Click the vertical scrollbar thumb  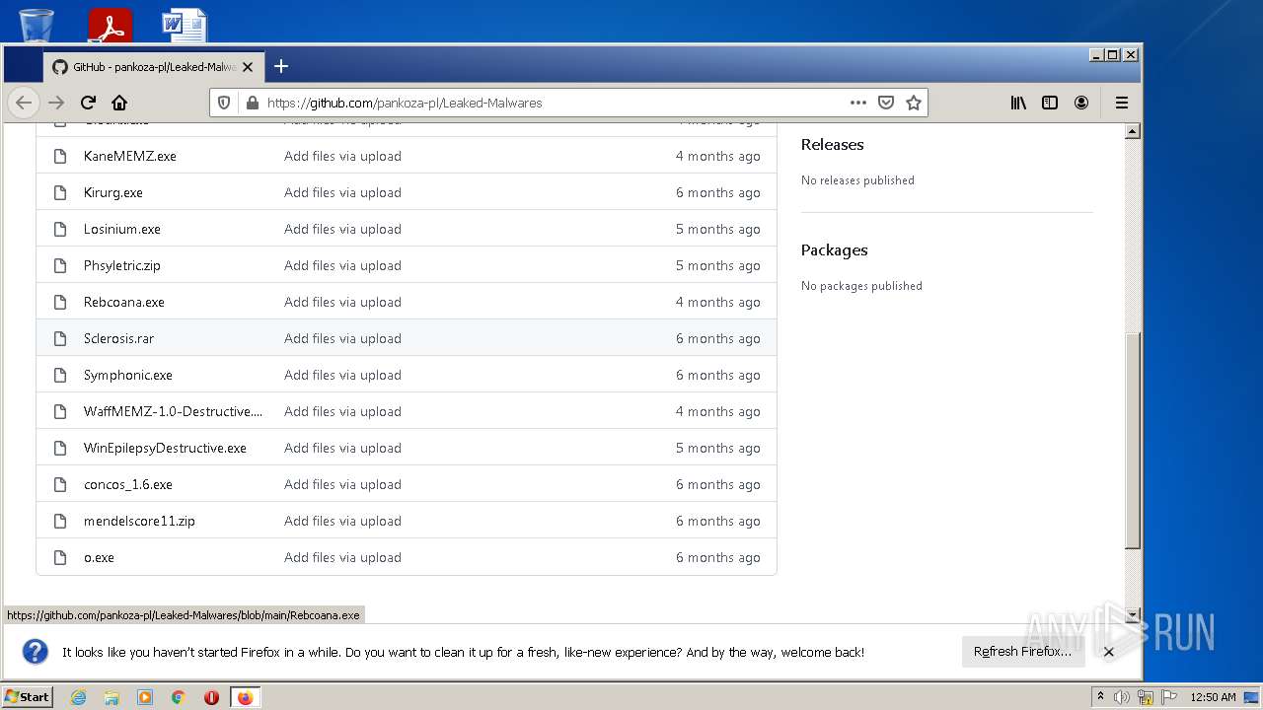(x=1133, y=441)
